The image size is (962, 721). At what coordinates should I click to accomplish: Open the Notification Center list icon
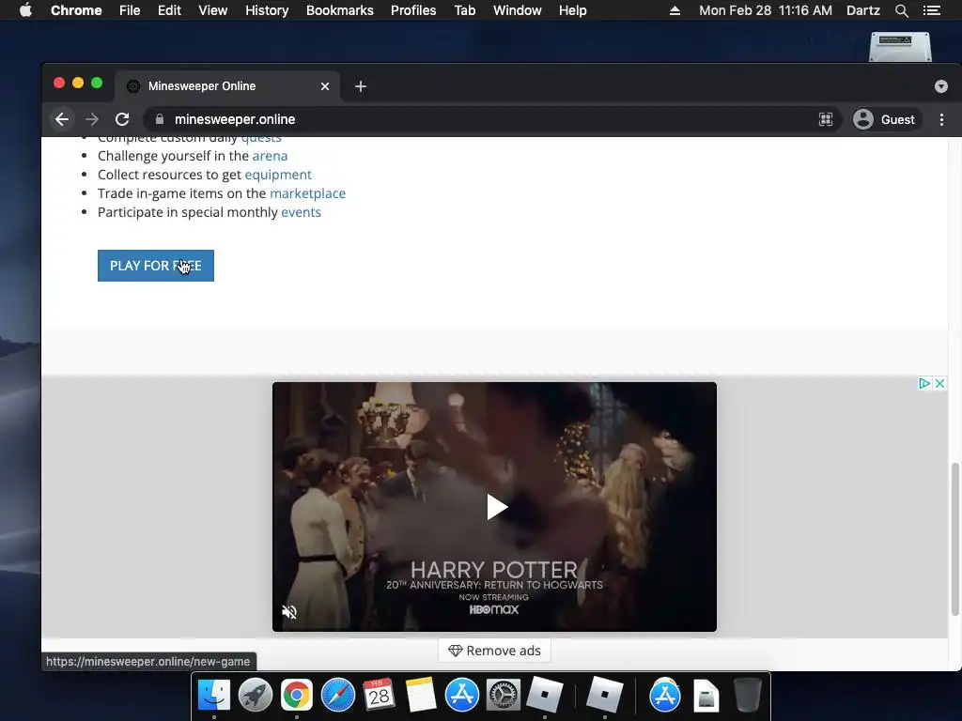[932, 10]
